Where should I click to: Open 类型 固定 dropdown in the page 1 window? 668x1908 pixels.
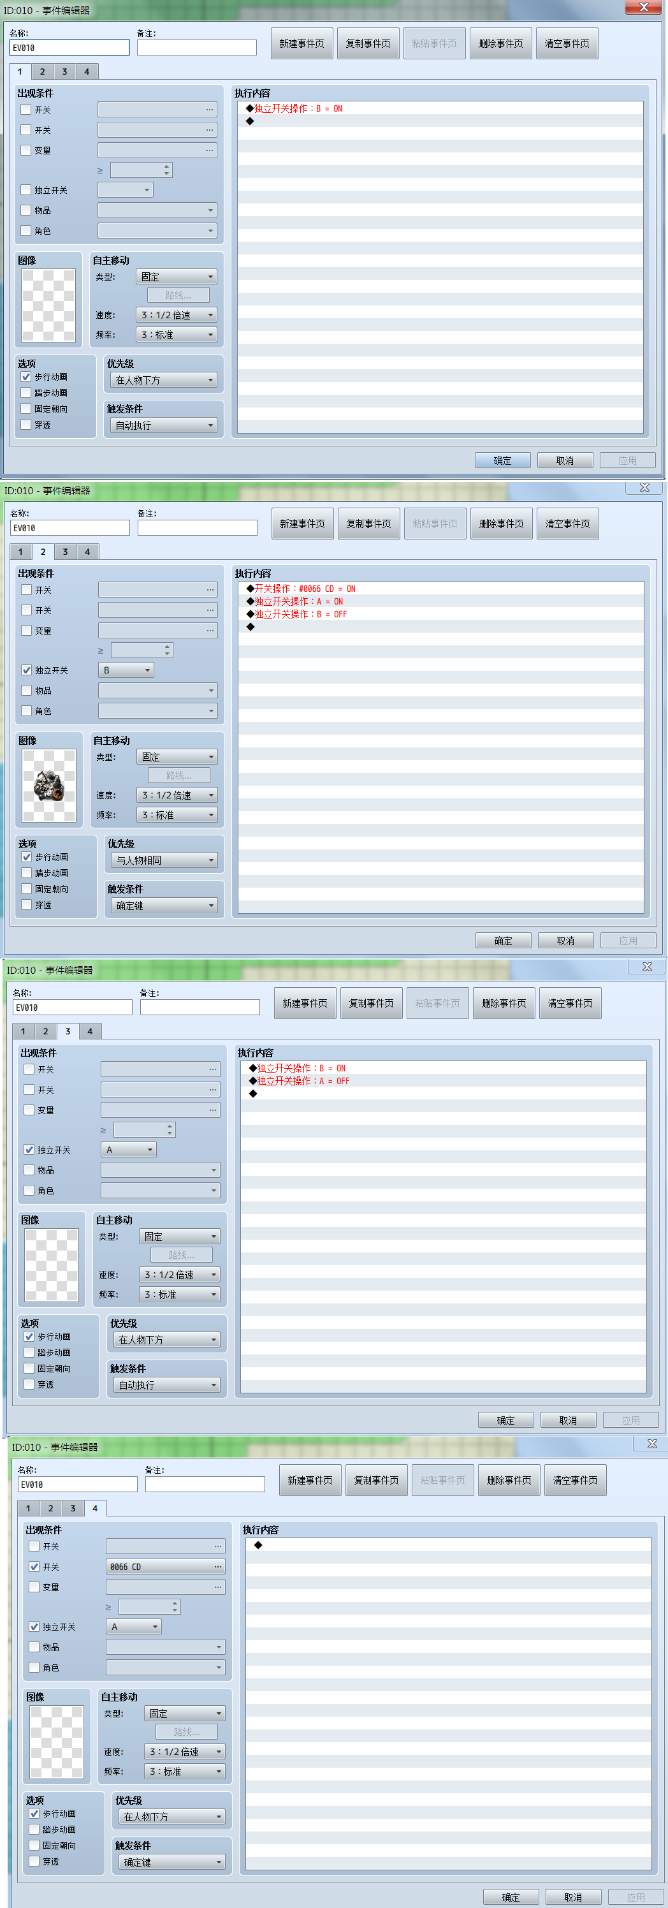[x=177, y=276]
